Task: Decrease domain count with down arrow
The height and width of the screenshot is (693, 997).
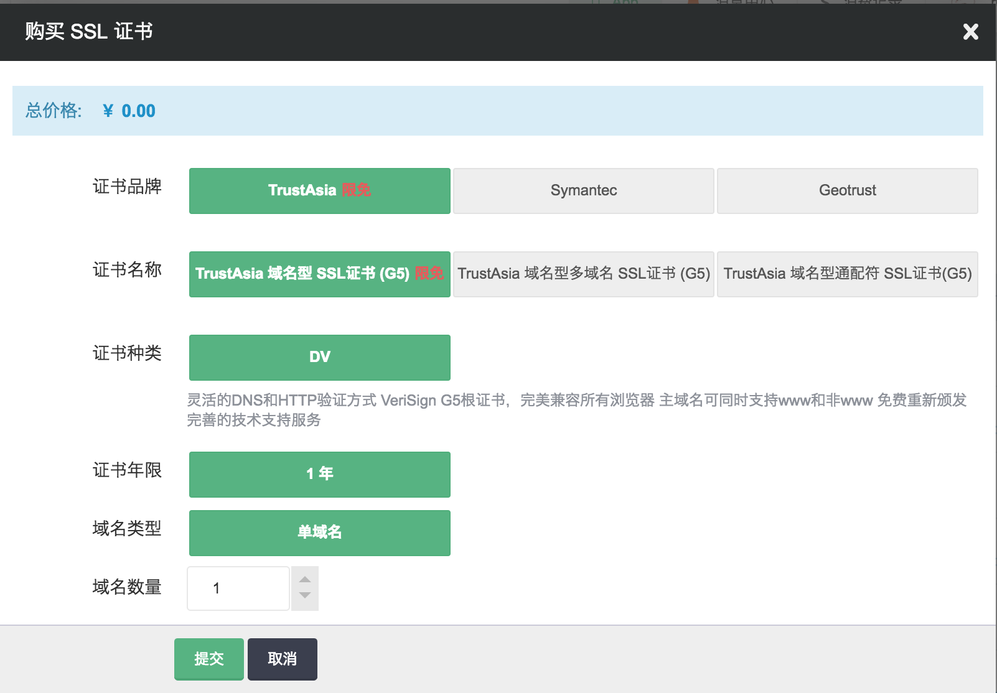Action: tap(305, 596)
